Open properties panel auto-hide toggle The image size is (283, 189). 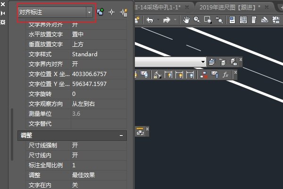3,13
